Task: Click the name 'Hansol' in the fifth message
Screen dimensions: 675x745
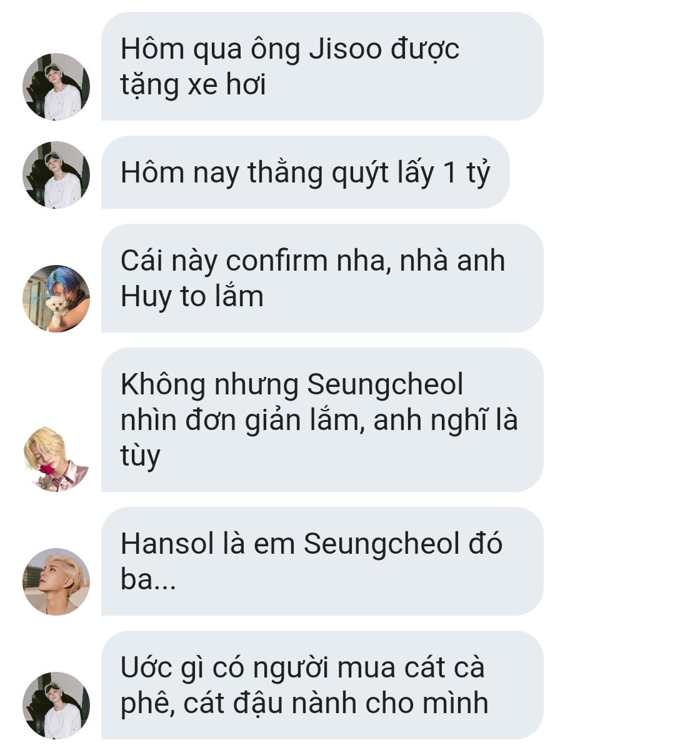Action: tap(167, 544)
